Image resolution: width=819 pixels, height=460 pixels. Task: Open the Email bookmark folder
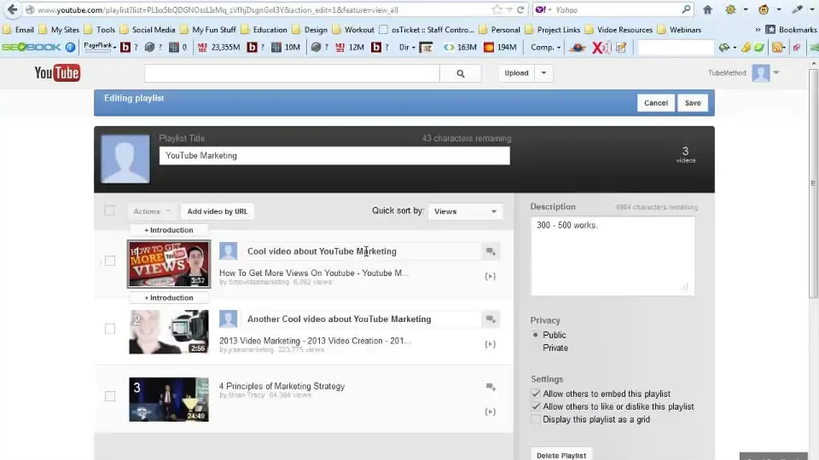18,30
